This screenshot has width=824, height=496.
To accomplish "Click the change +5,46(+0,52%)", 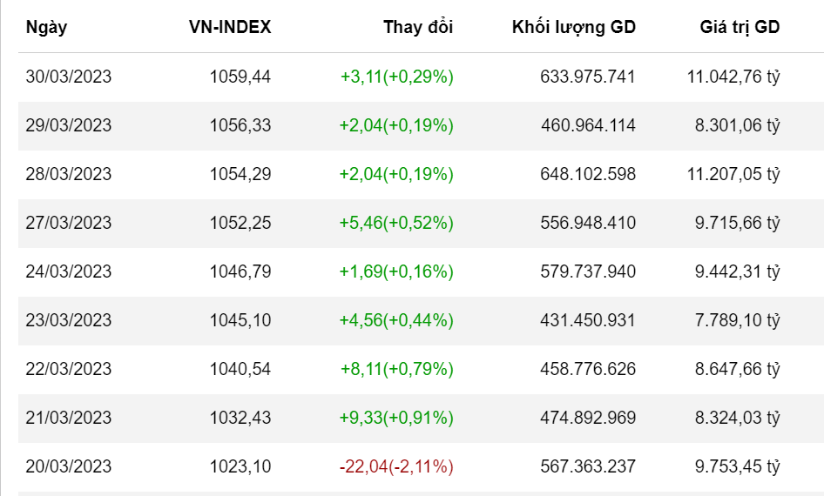I will [x=396, y=223].
